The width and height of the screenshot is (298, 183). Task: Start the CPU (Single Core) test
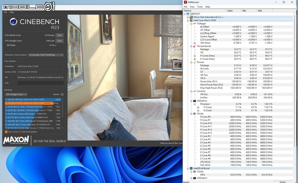(x=60, y=41)
